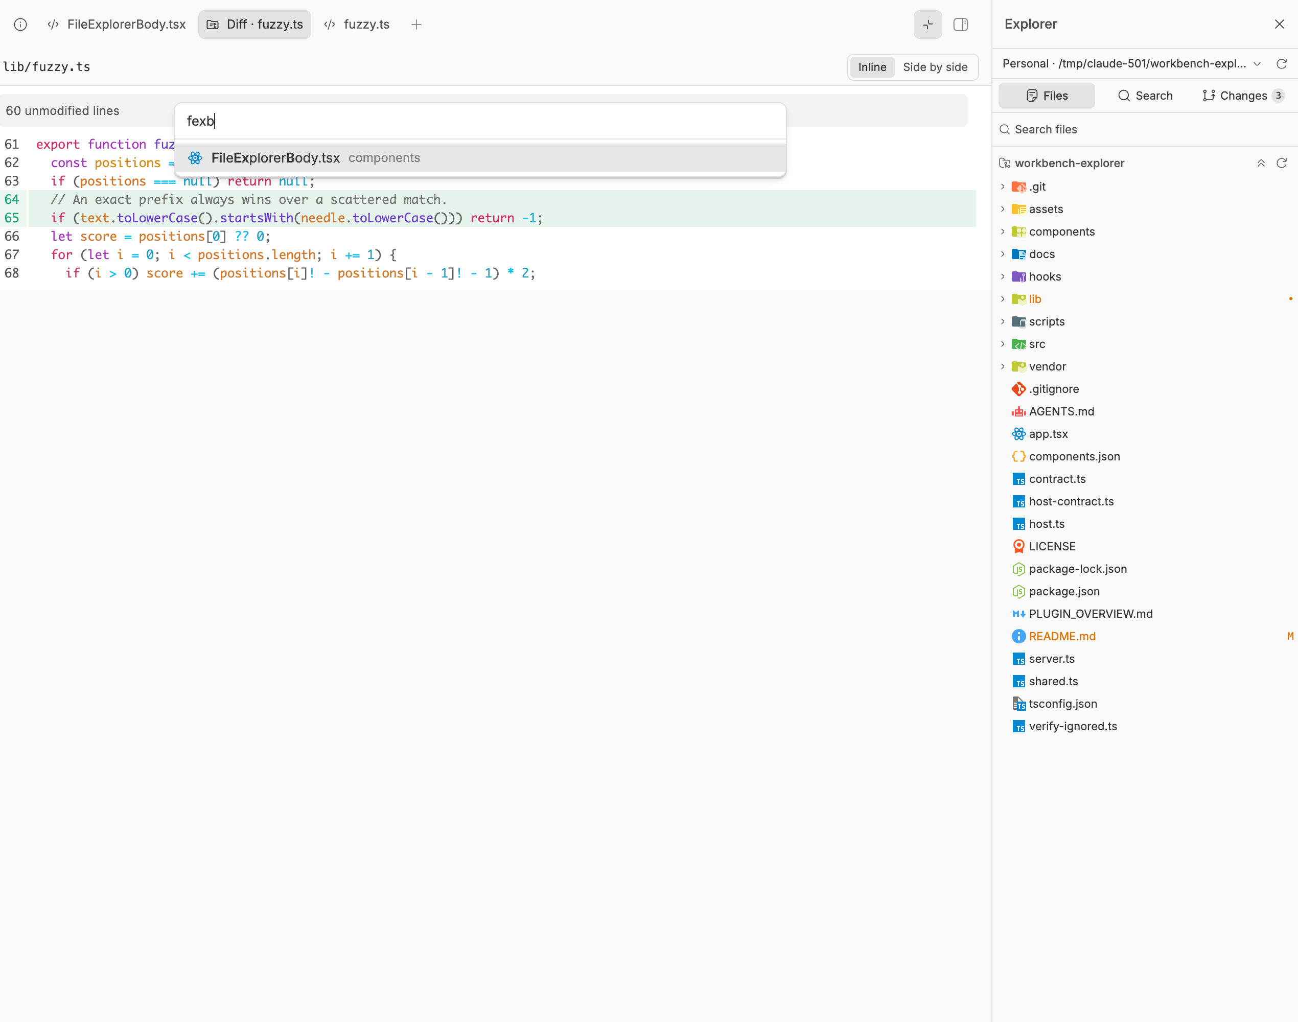The image size is (1298, 1022).
Task: Click the lib folder icon
Action: pyautogui.click(x=1018, y=299)
